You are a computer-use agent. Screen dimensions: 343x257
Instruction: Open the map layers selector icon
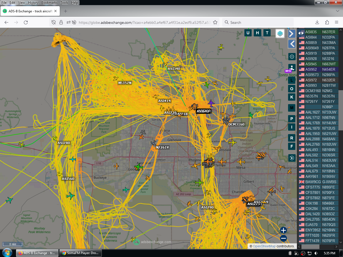280,33
